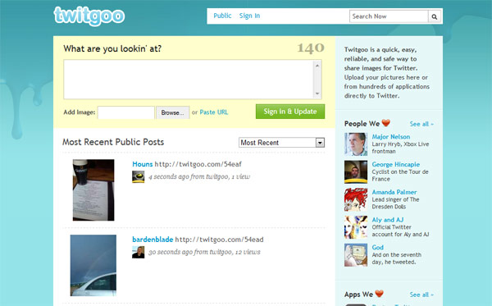Click See all beside Apps We
The width and height of the screenshot is (492, 306).
point(421,295)
